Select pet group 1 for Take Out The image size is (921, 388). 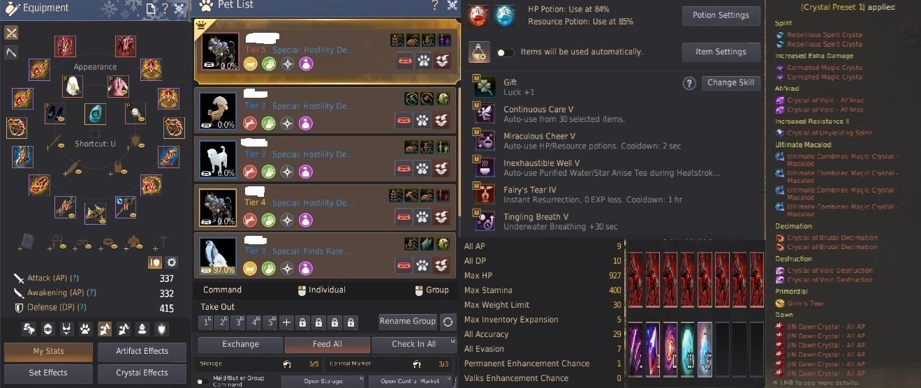pyautogui.click(x=206, y=322)
